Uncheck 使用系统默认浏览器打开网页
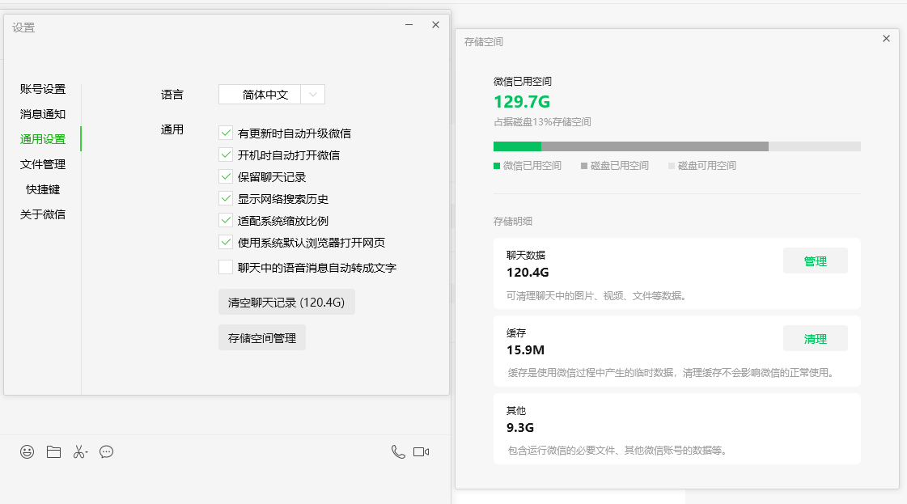907x504 pixels. (x=226, y=243)
